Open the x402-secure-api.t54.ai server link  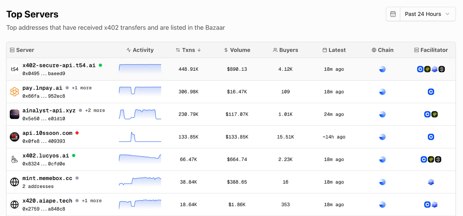(59, 65)
